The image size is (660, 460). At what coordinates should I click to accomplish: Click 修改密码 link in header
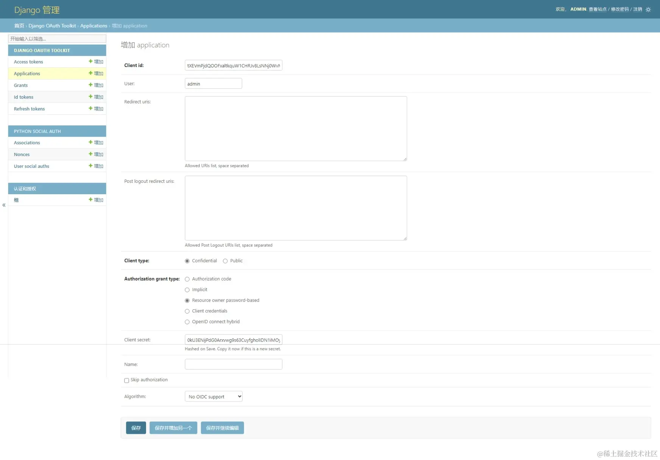click(x=620, y=9)
